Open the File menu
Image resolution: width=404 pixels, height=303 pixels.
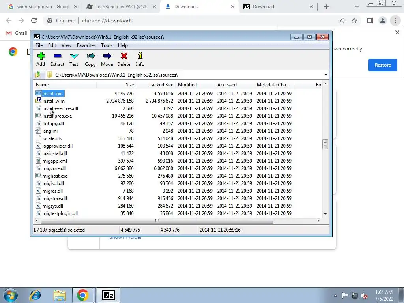click(39, 45)
